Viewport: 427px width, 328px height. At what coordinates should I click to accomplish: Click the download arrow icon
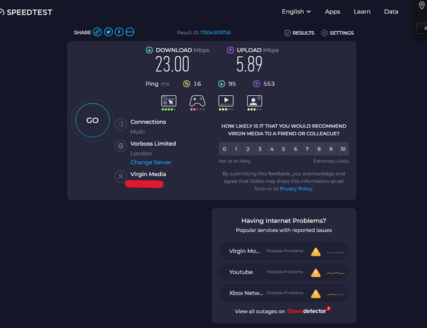(149, 50)
